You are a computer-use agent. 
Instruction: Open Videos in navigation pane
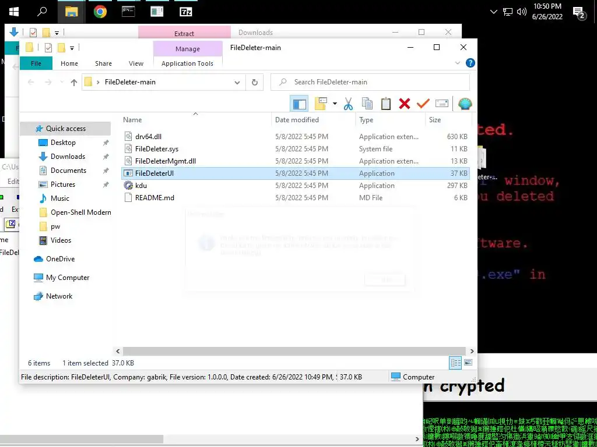61,240
